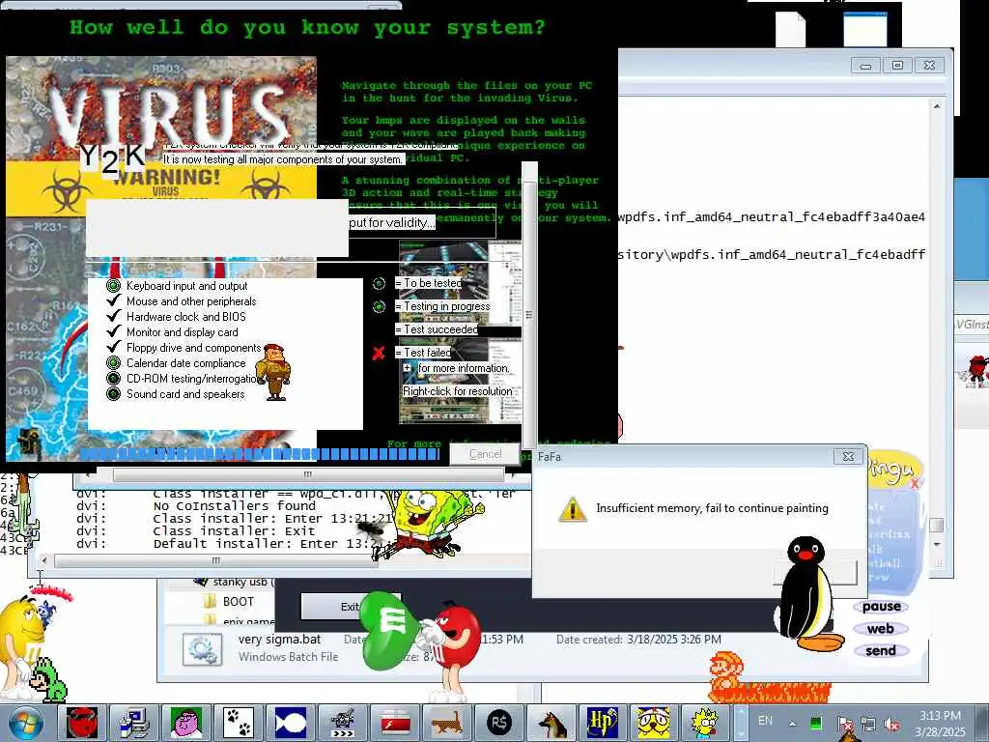
Task: Click 'Mouse and other peripherals' row
Action: point(191,301)
